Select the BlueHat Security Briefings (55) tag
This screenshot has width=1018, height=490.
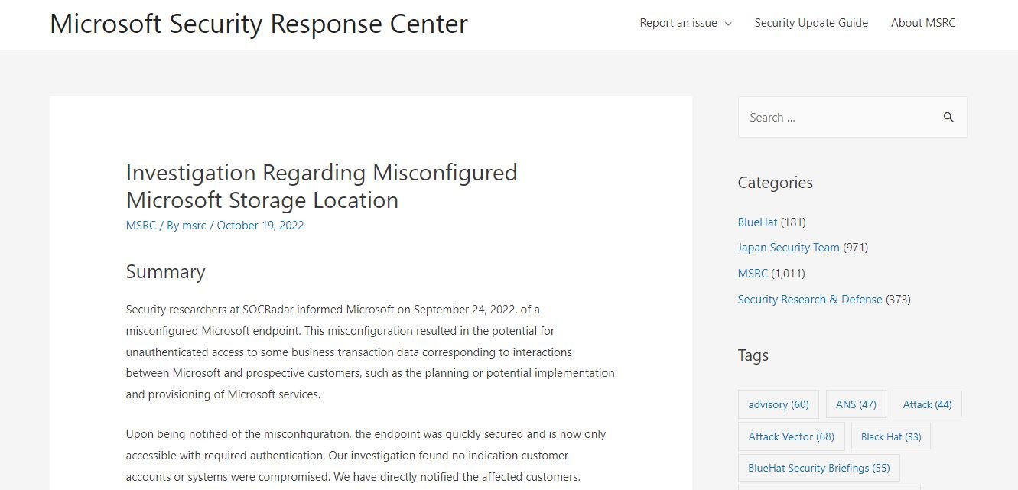(818, 468)
